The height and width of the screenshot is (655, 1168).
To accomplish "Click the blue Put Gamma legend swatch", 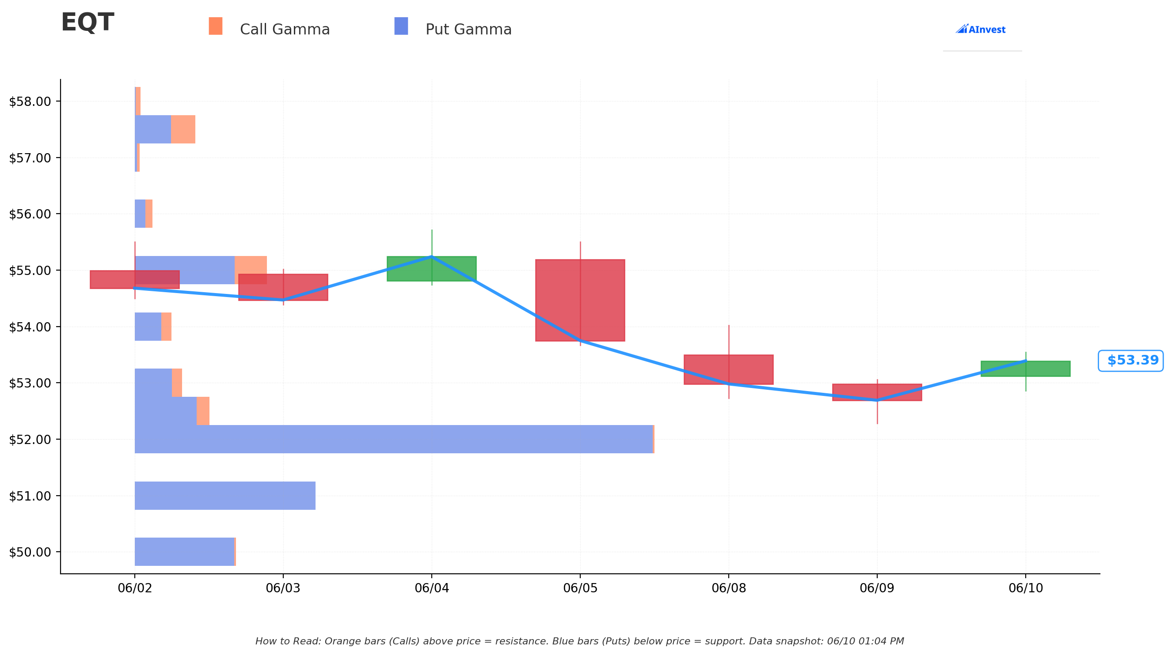I will (401, 26).
